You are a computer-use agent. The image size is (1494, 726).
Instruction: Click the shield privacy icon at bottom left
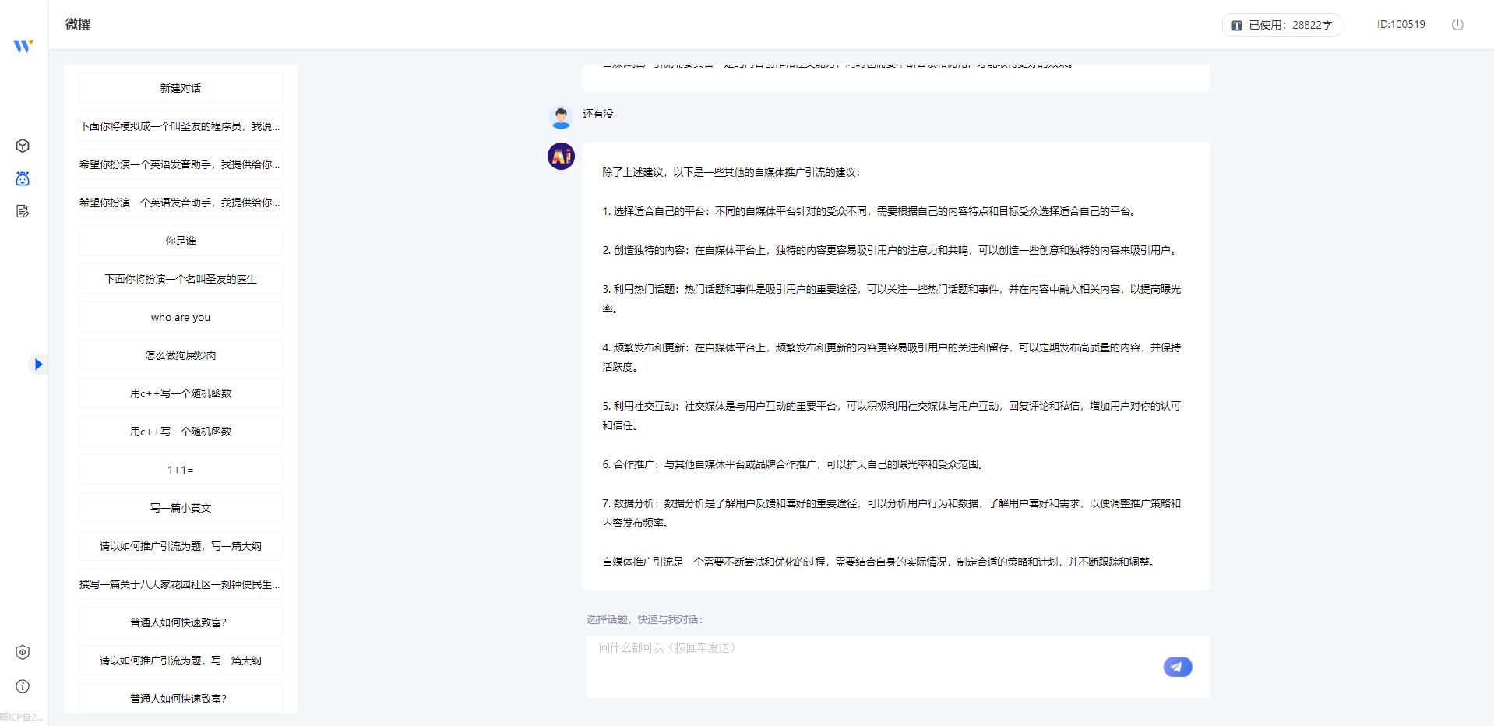[x=23, y=653]
